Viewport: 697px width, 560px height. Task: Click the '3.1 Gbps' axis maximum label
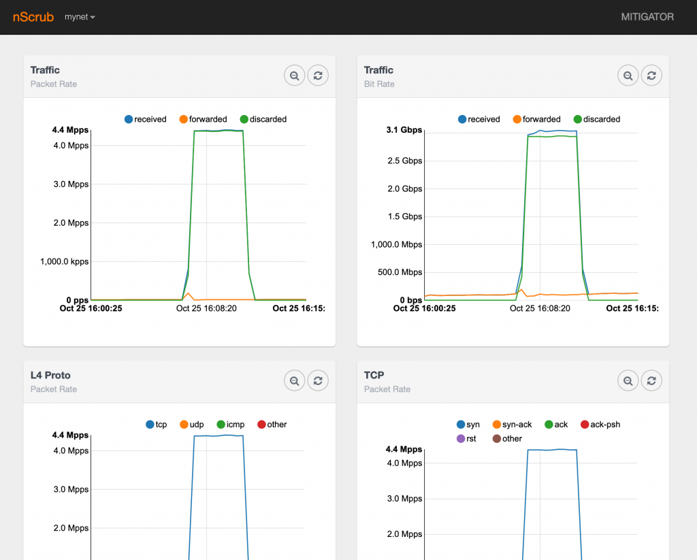[404, 130]
